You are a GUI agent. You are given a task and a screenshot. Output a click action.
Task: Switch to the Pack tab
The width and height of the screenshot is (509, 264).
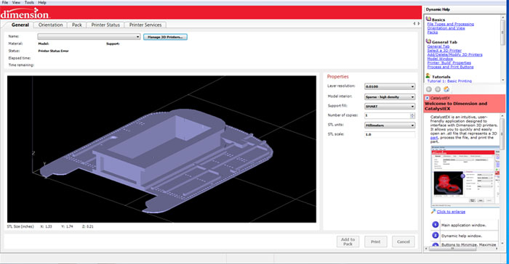(77, 25)
